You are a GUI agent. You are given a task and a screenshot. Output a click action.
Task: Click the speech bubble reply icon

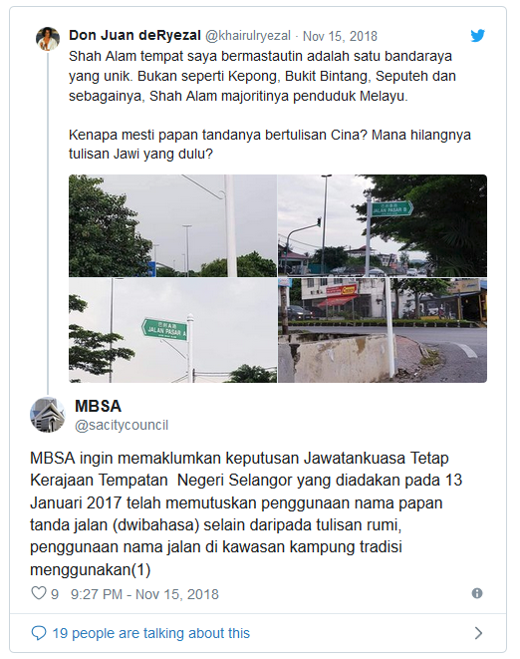[39, 633]
